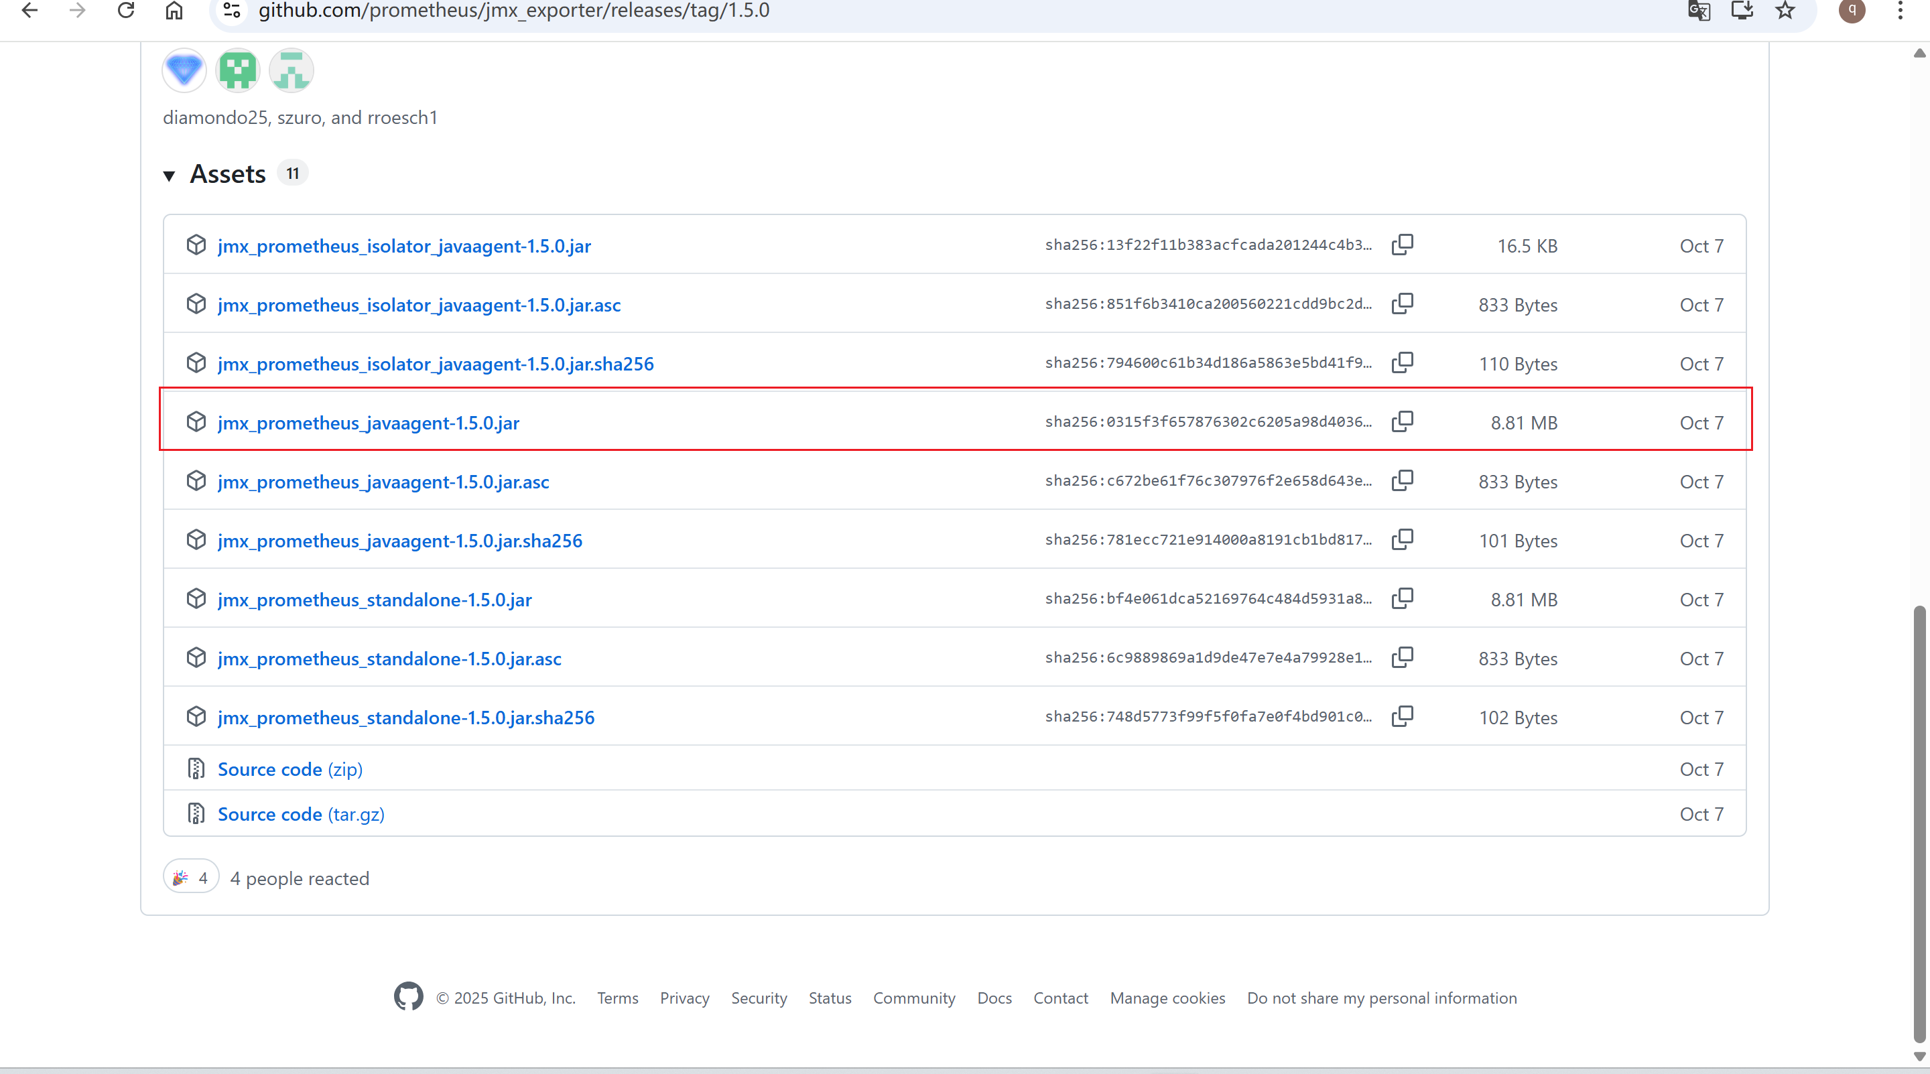Open the Security footer link
Screen dimensions: 1930x1074
[759, 998]
